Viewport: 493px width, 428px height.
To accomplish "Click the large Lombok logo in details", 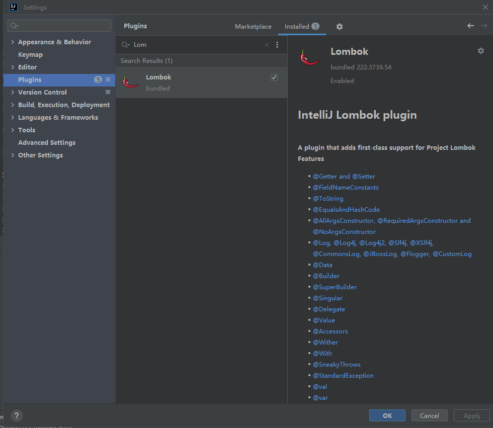I will pos(310,57).
